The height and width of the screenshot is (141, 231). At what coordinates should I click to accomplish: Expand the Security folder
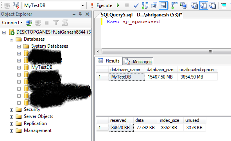click(11, 110)
